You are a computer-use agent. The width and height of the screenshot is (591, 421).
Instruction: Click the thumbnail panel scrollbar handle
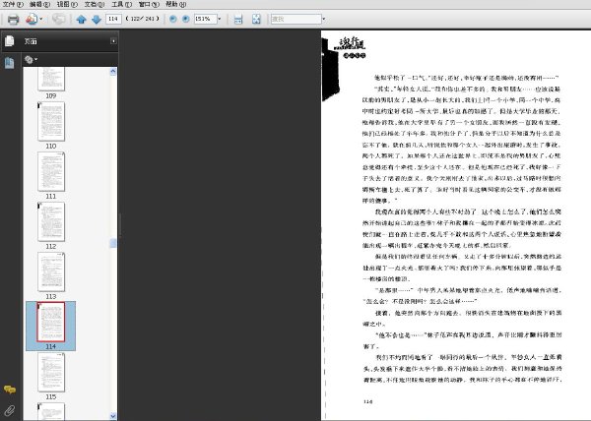click(113, 243)
